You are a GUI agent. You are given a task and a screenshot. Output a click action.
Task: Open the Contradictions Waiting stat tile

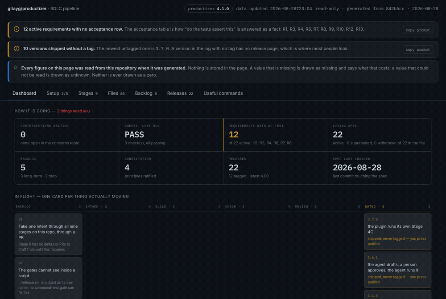[67, 135]
